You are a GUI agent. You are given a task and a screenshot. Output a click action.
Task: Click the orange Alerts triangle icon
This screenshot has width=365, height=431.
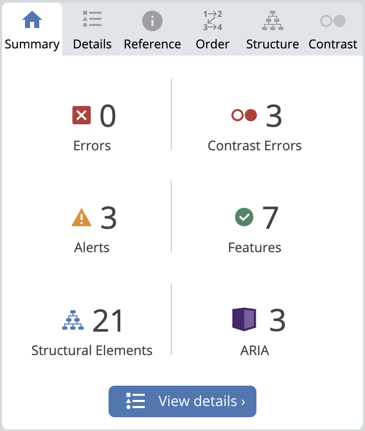pyautogui.click(x=82, y=218)
